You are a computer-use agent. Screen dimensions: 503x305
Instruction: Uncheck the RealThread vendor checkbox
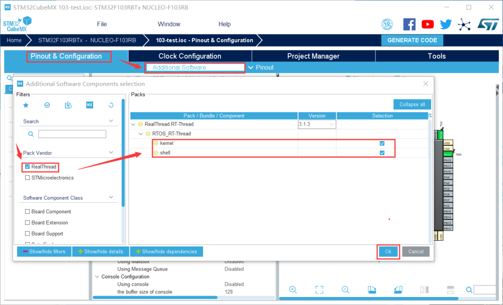click(x=27, y=167)
